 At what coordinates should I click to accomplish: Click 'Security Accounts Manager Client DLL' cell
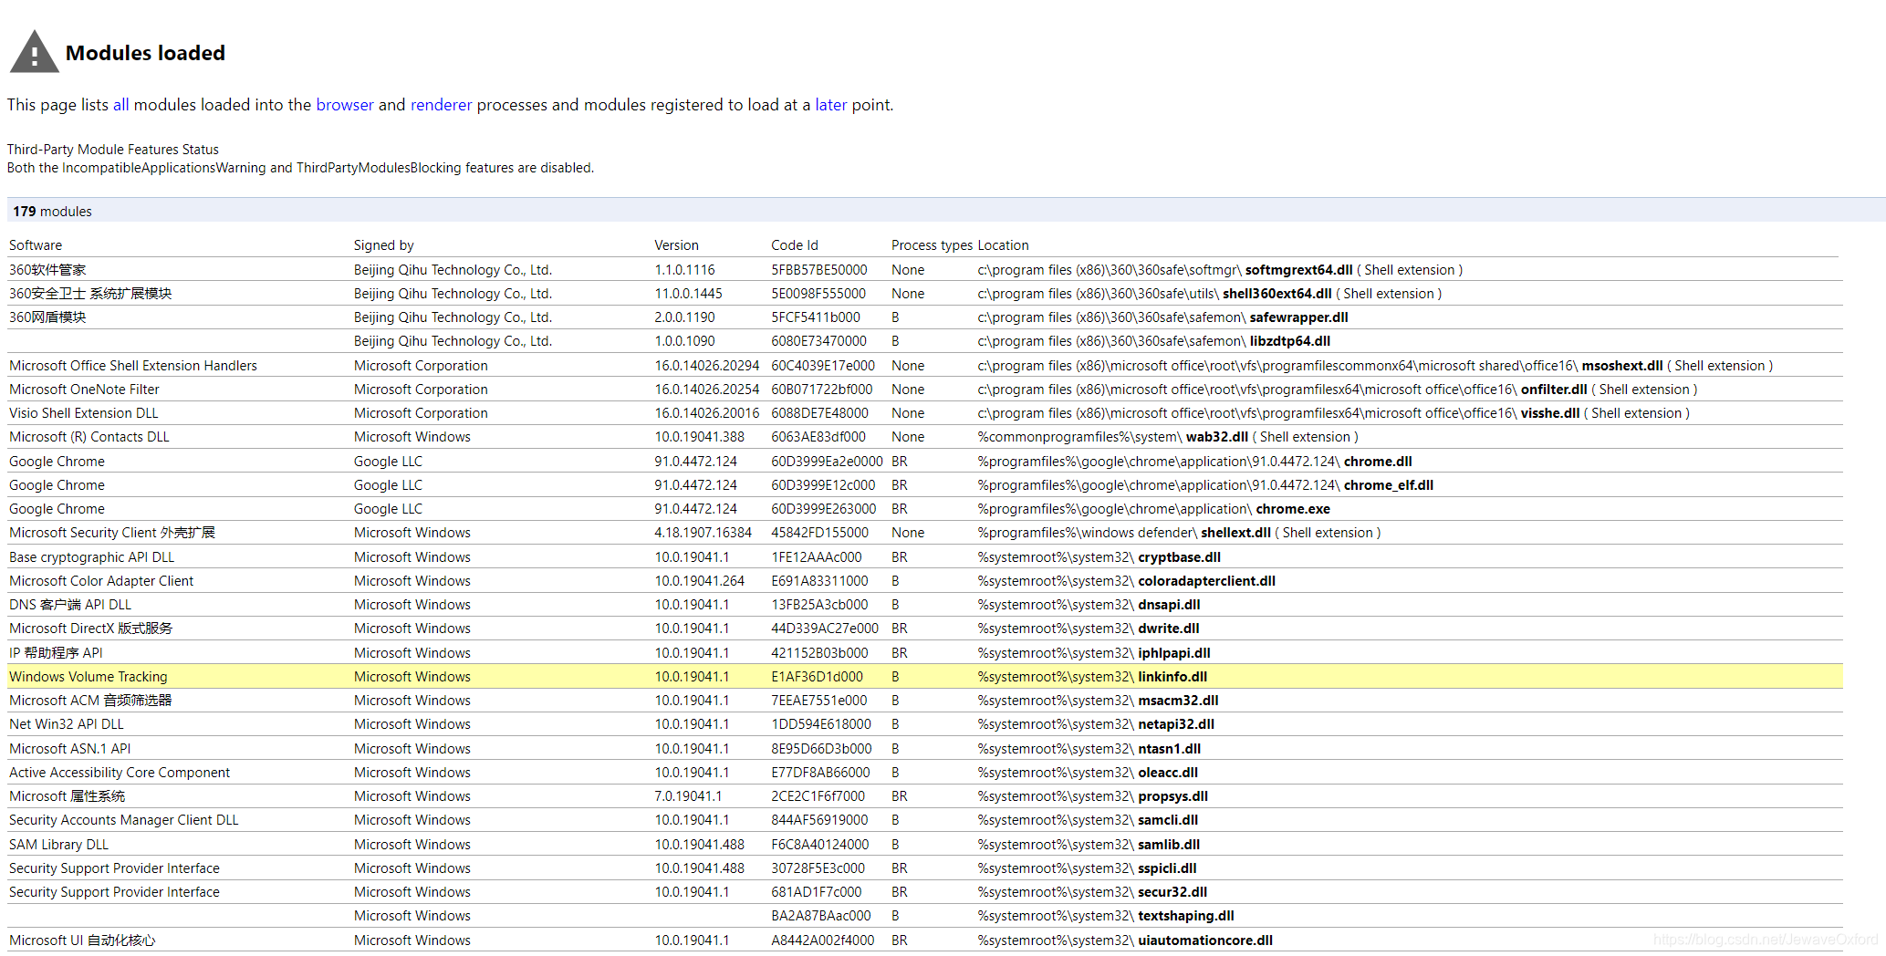[x=124, y=820]
